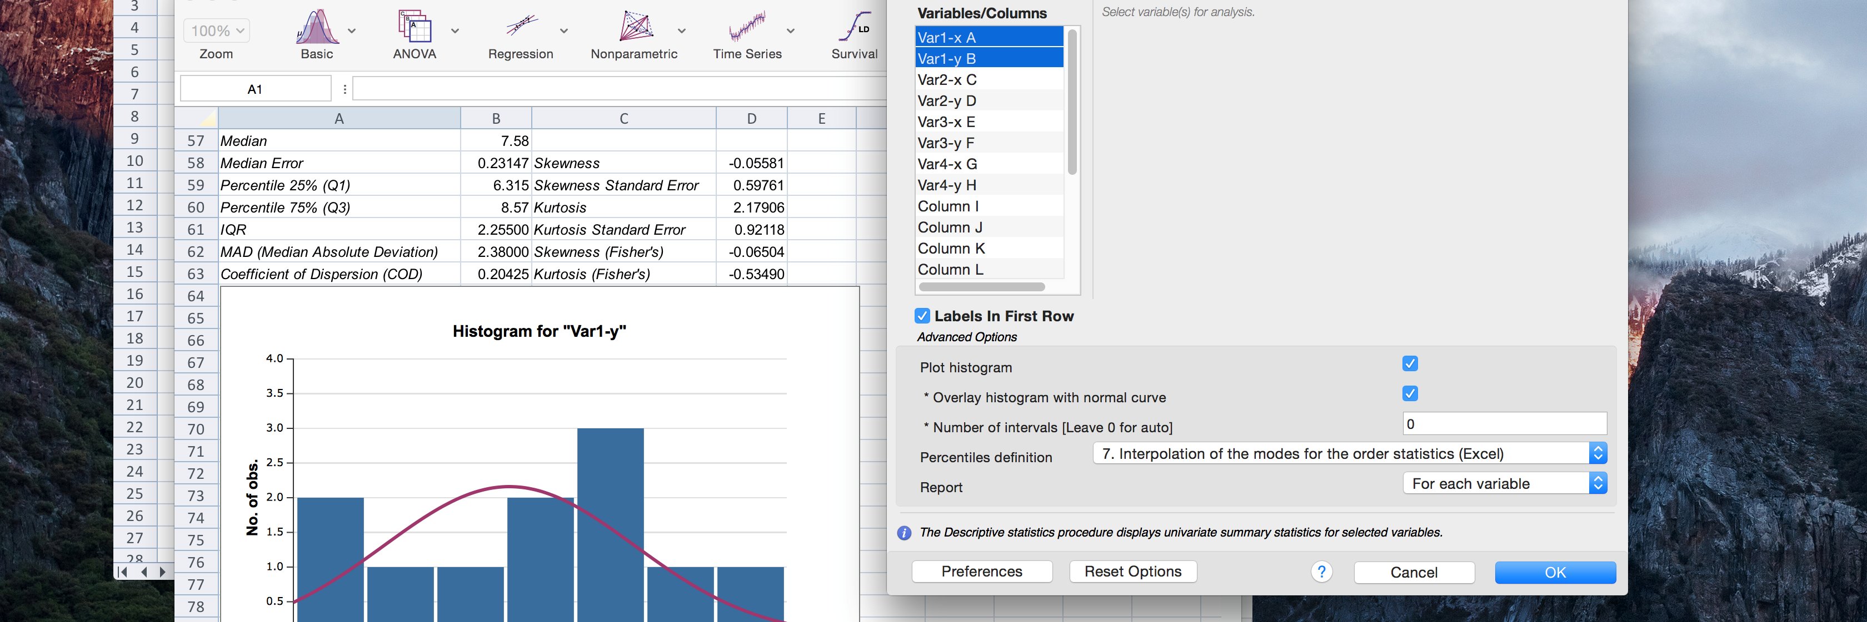Click the variables list vertical scrollbar
Image resolution: width=1867 pixels, height=622 pixels.
tap(1072, 102)
